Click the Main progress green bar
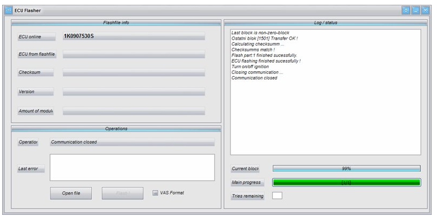The height and width of the screenshot is (217, 437). pyautogui.click(x=346, y=182)
